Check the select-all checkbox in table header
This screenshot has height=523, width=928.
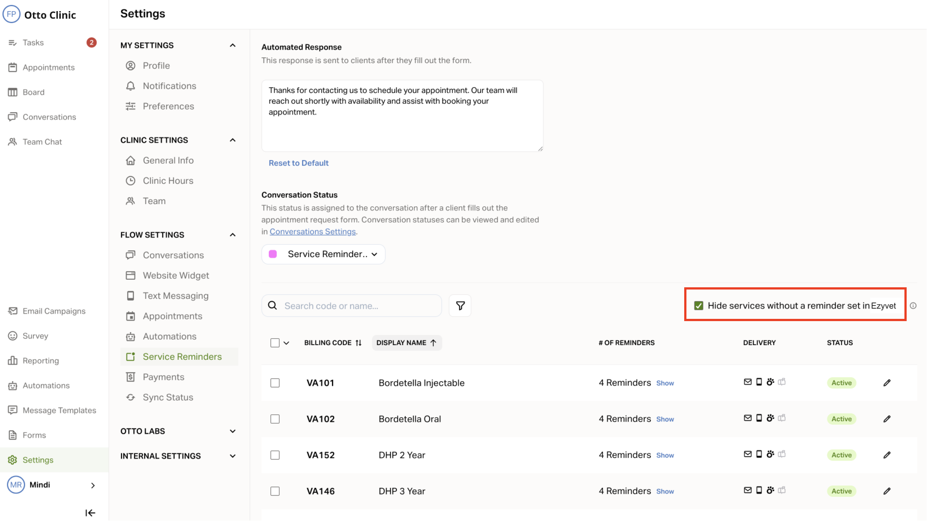pyautogui.click(x=275, y=343)
